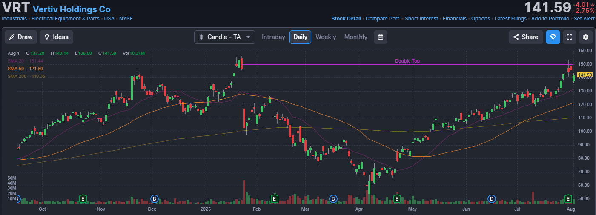This screenshot has height=215, width=596.
Task: Open the Draw tool
Action: [x=21, y=37]
